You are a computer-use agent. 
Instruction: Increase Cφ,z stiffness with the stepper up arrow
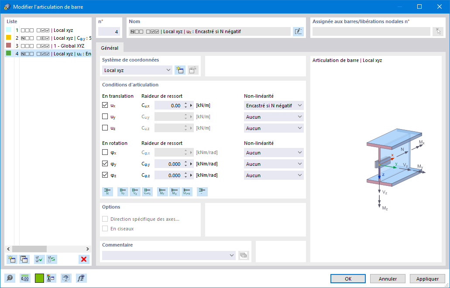click(x=185, y=173)
